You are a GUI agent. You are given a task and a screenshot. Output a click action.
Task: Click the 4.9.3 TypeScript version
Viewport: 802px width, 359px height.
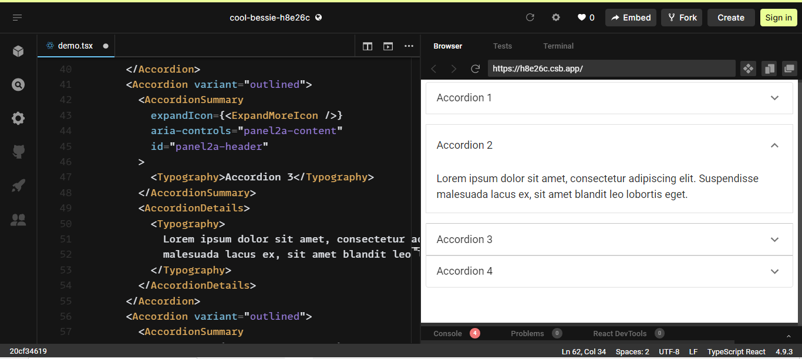click(x=784, y=351)
